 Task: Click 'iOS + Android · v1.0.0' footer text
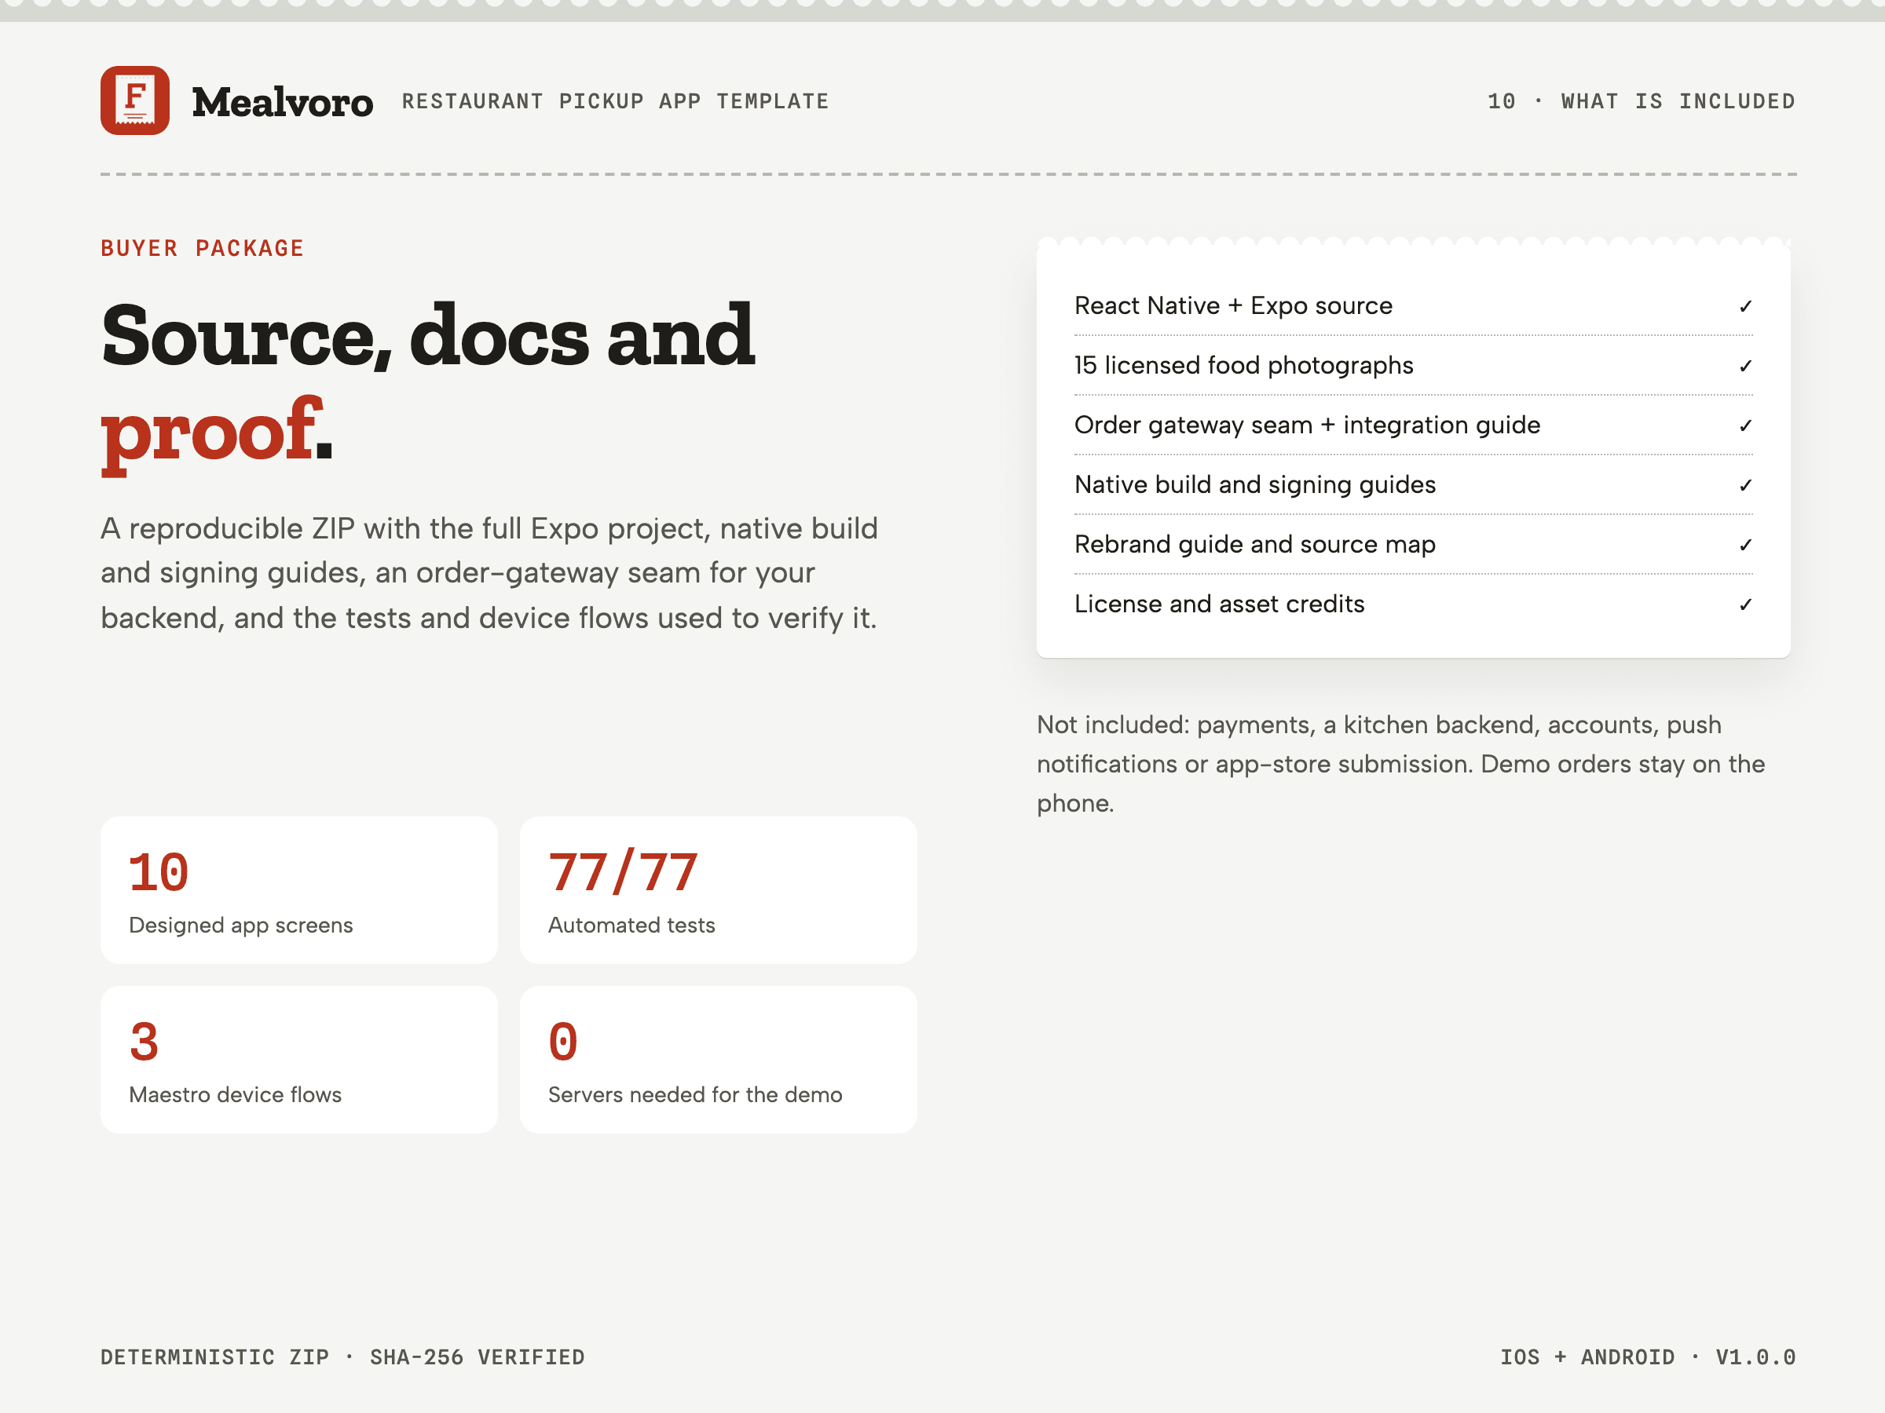coord(1648,1356)
